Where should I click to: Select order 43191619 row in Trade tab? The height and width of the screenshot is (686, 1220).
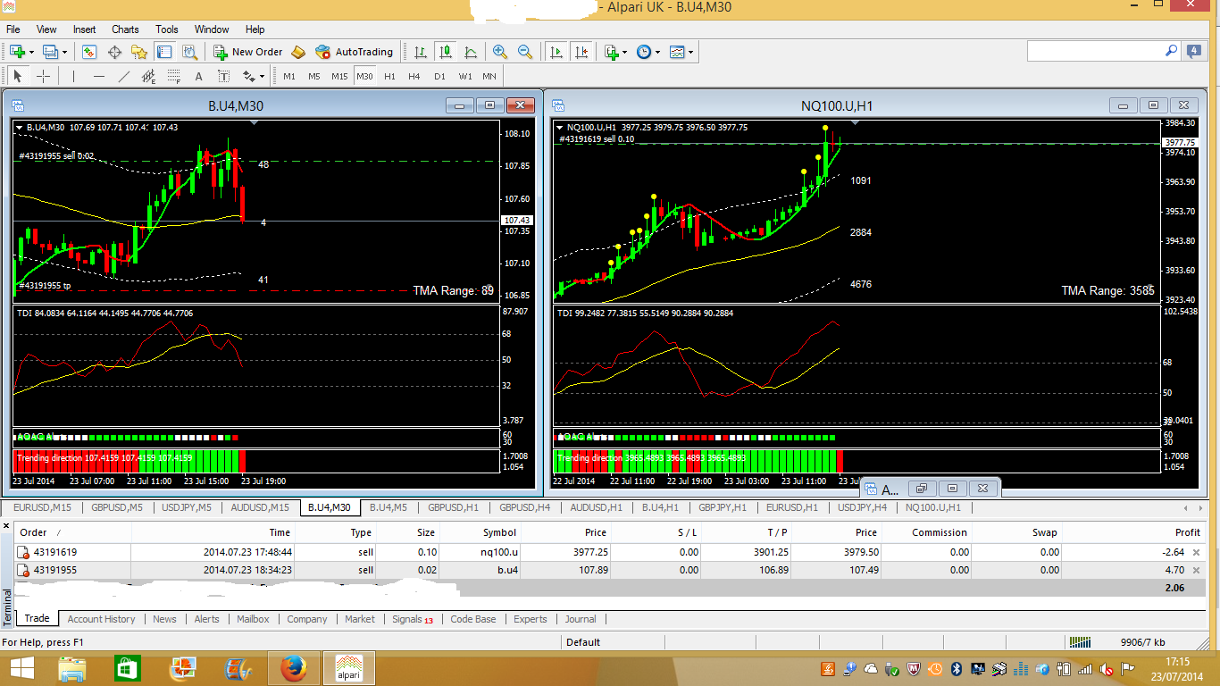tap(610, 552)
